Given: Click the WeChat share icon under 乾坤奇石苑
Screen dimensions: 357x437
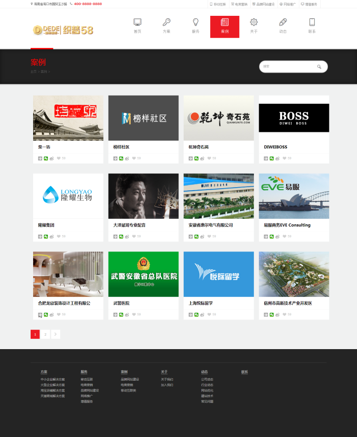Looking at the screenshot, I should pos(196,158).
